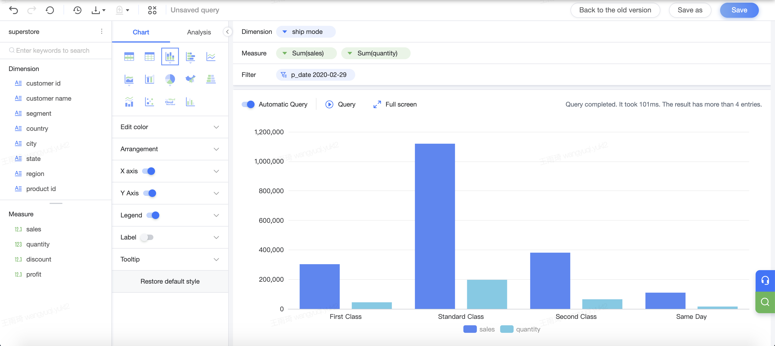Click the green search floating icon
Viewport: 775px width, 346px height.
click(x=765, y=302)
